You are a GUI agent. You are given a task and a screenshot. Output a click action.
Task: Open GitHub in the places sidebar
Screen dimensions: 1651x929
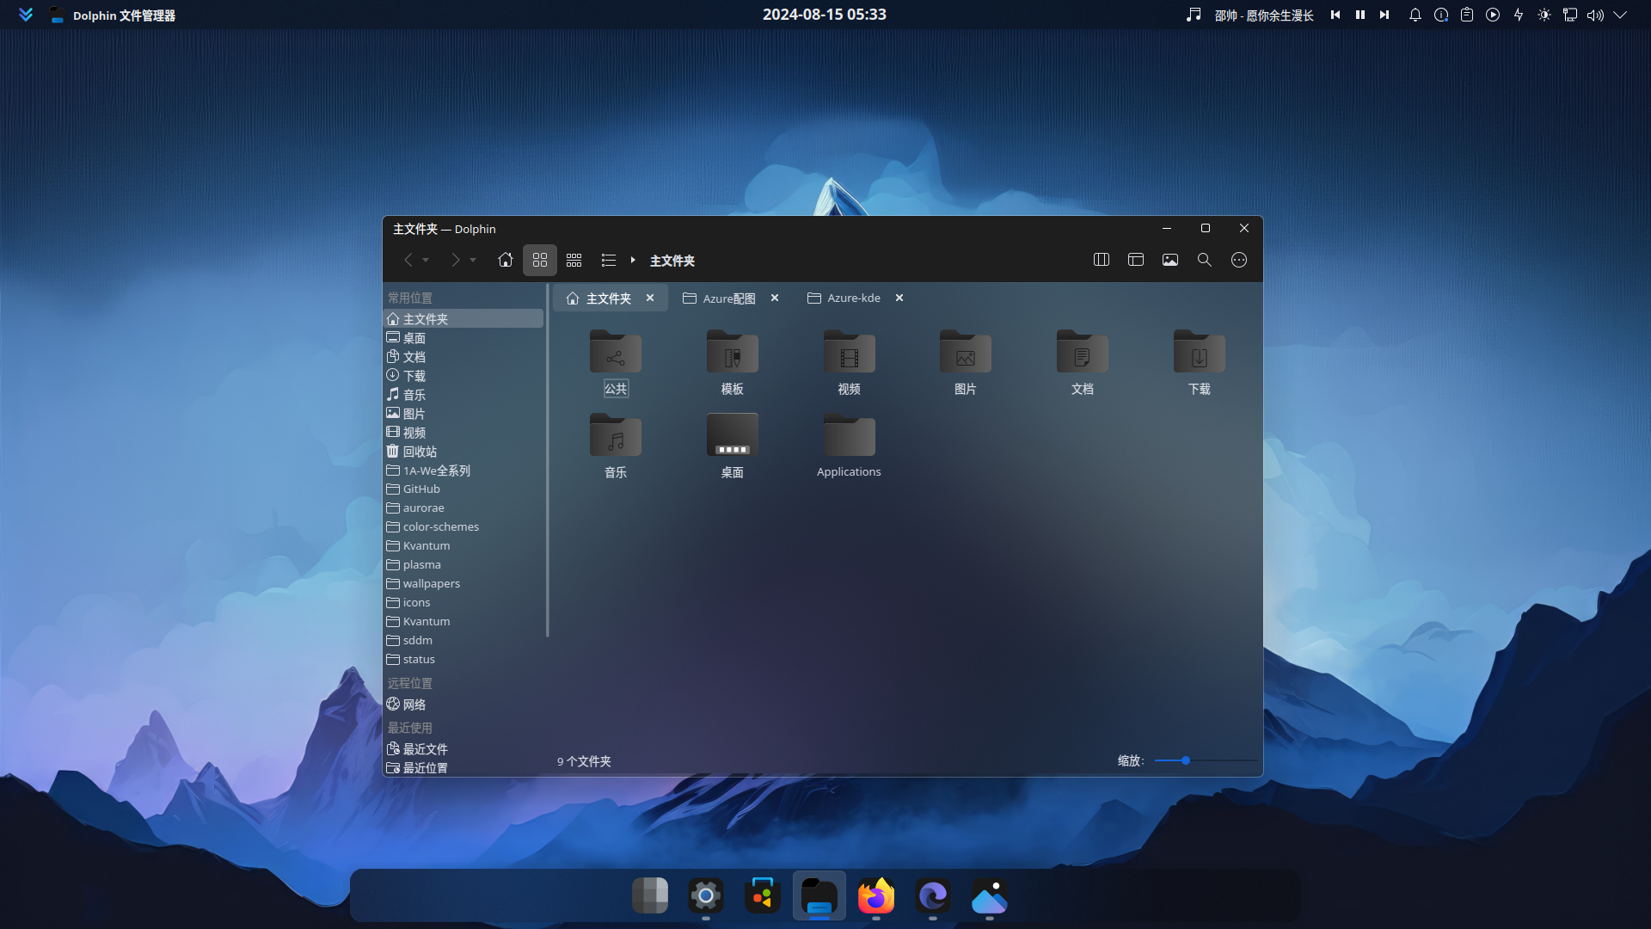(x=463, y=489)
